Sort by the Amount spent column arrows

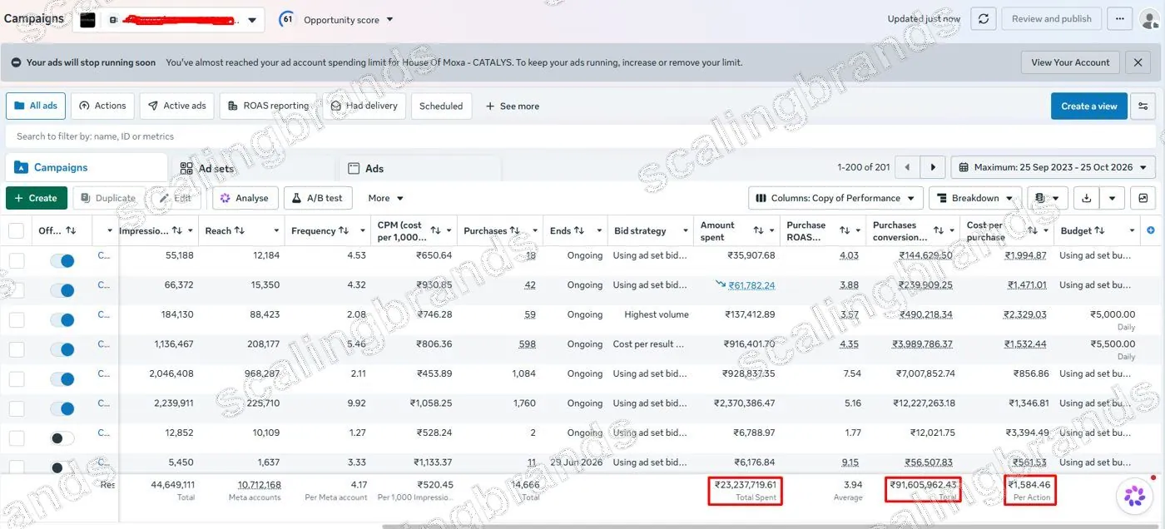(758, 230)
